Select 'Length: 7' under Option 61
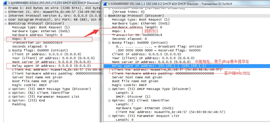270x124 pixels. (124, 104)
